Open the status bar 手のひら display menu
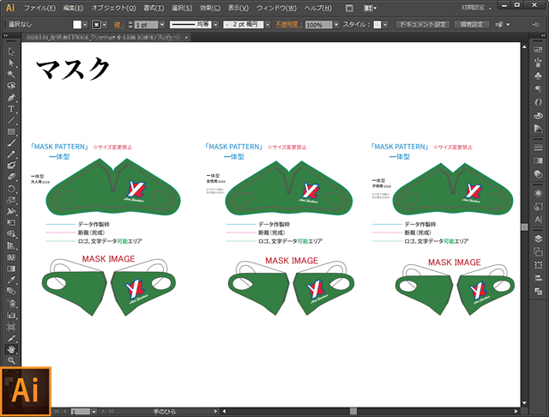This screenshot has height=417, width=549. [x=215, y=411]
